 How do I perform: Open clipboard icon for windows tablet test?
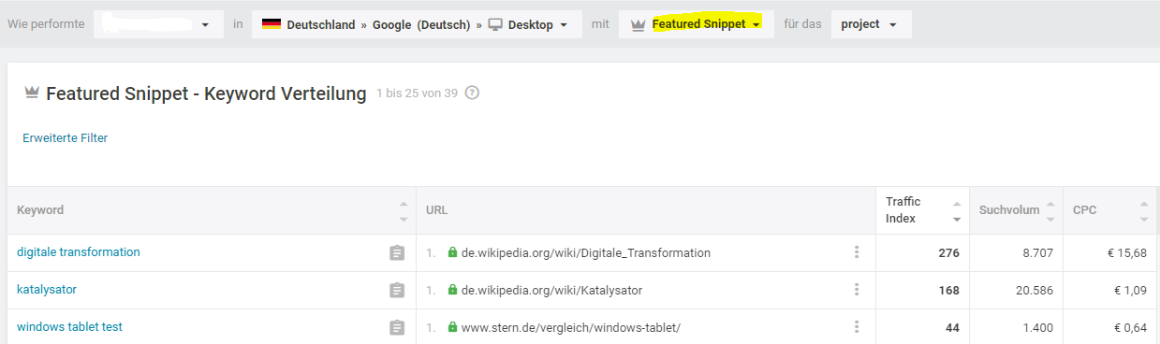pos(397,328)
